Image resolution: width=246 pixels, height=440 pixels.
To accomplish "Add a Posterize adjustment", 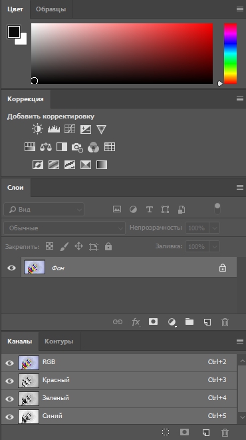I will coord(54,164).
